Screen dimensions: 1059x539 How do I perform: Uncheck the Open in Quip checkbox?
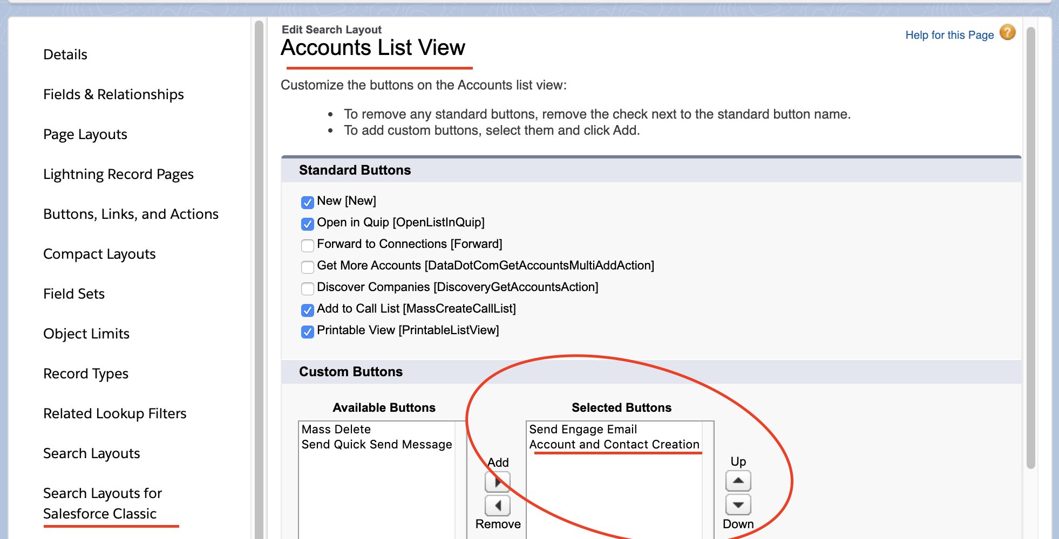coord(308,224)
